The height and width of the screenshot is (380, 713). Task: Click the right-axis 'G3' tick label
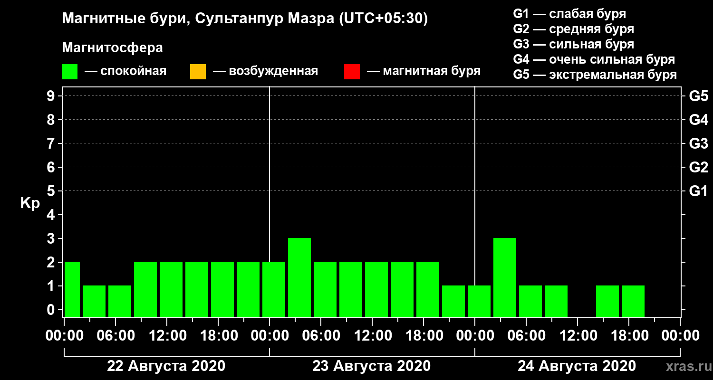[698, 144]
